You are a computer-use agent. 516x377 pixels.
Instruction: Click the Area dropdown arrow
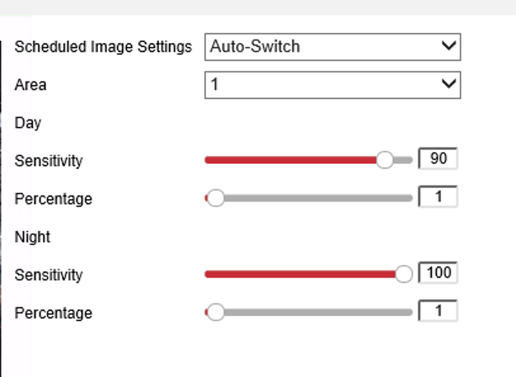click(x=449, y=84)
